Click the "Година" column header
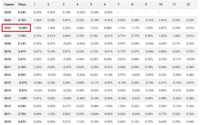 pyautogui.click(x=9, y=4)
